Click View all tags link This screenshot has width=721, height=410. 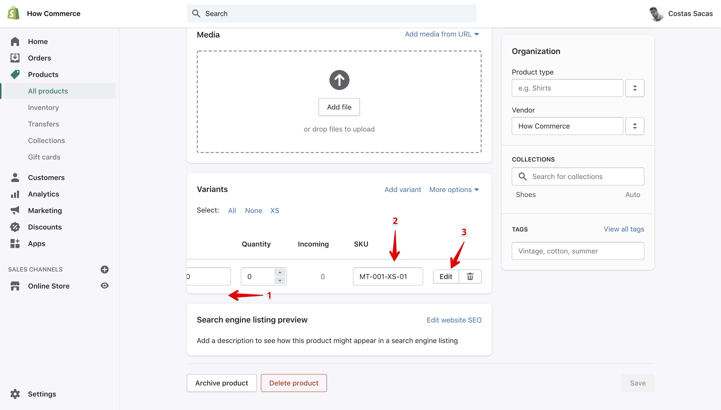pyautogui.click(x=624, y=229)
